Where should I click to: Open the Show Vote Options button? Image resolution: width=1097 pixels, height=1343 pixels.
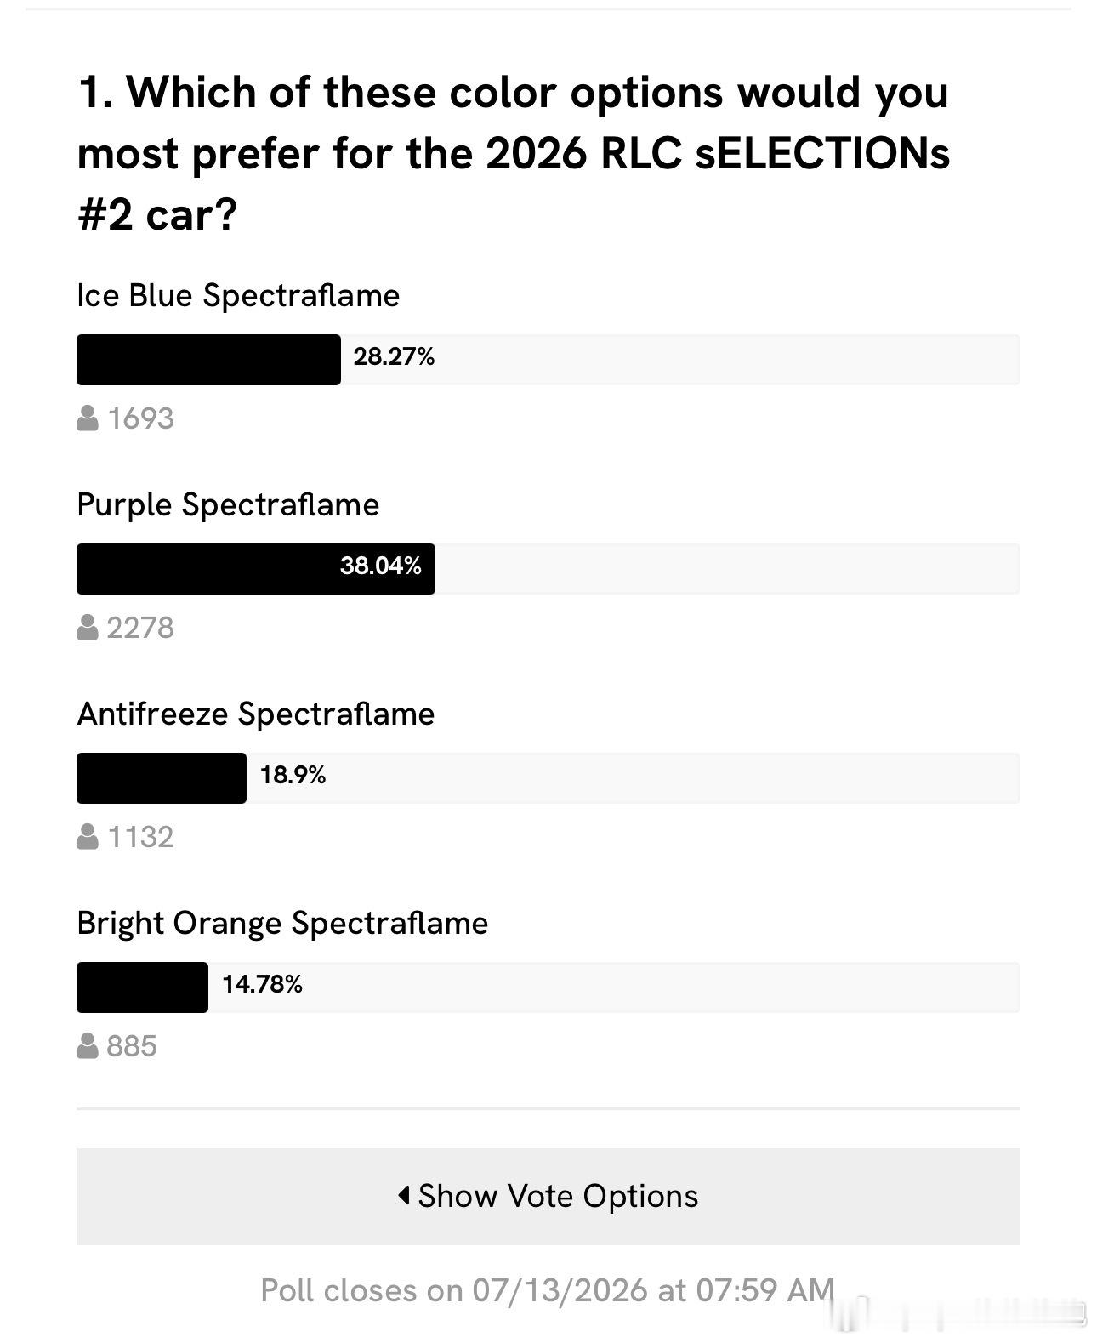pos(548,1197)
